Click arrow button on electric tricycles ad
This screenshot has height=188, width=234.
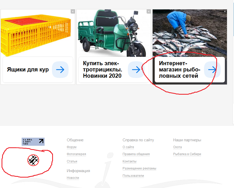(x=136, y=70)
